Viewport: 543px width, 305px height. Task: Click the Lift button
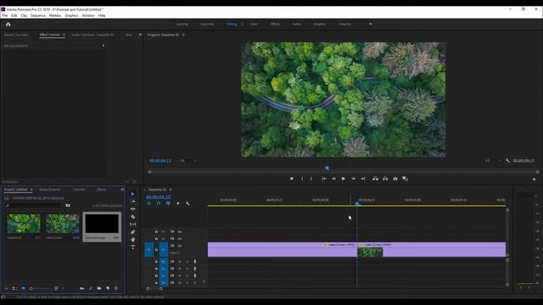coord(375,179)
